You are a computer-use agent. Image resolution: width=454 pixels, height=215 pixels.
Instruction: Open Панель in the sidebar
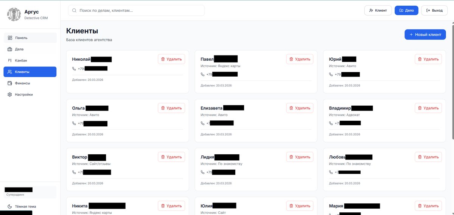pyautogui.click(x=21, y=38)
